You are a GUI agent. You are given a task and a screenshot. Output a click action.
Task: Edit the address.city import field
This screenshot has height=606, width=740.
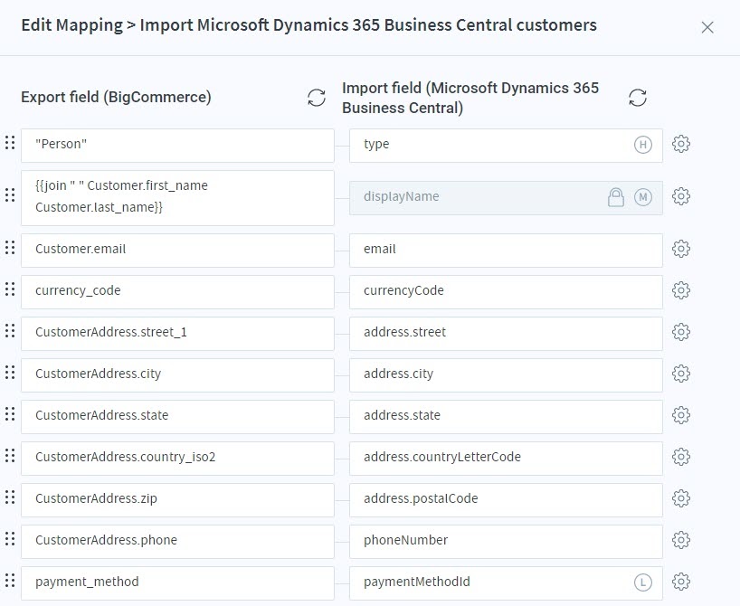(x=506, y=374)
